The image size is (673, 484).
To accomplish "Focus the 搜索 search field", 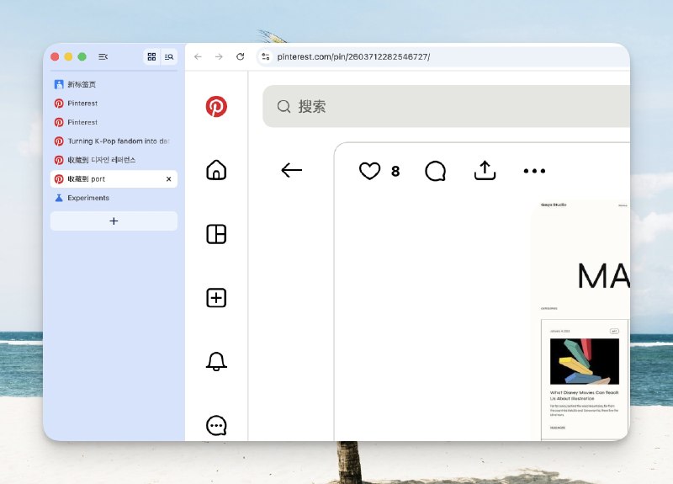I will pyautogui.click(x=447, y=106).
